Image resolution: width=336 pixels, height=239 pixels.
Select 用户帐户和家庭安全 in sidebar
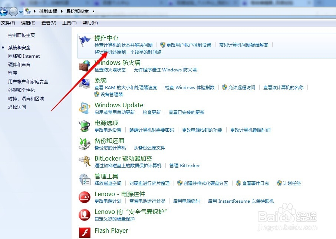(28, 82)
